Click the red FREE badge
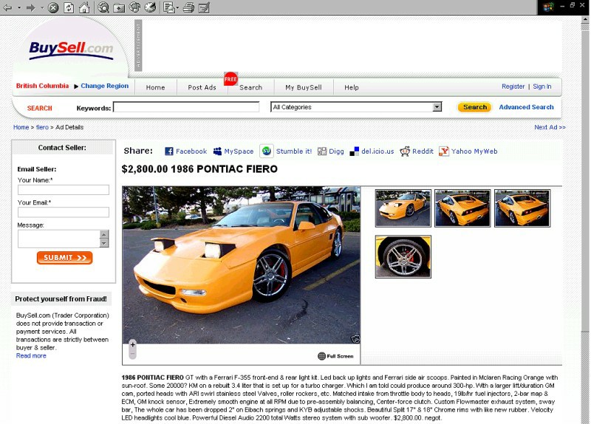The width and height of the screenshot is (591, 424). pos(230,79)
